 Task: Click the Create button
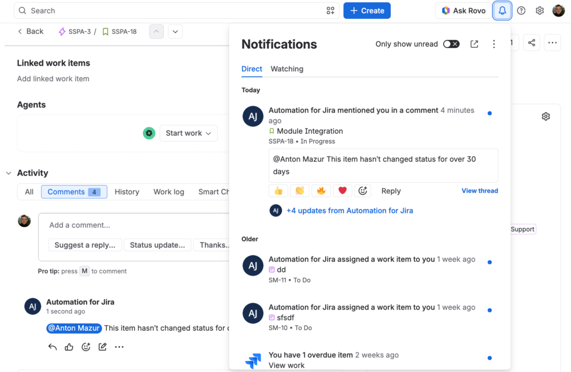[367, 11]
